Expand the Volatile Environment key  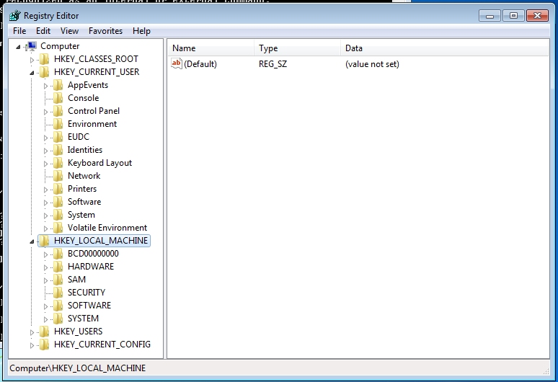coord(45,228)
